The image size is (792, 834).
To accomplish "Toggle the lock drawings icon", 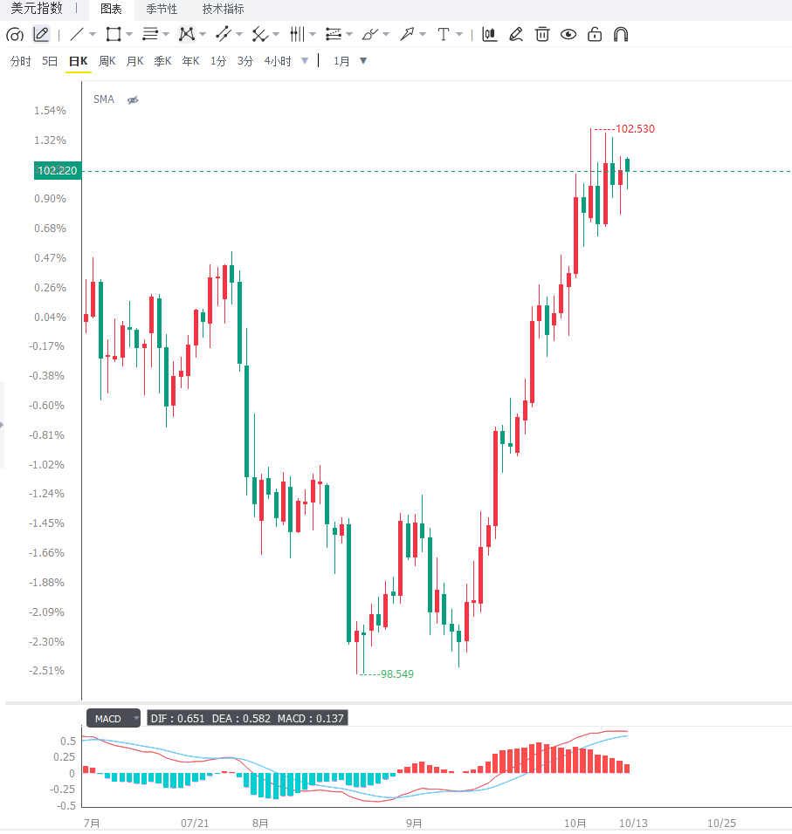I will (595, 35).
